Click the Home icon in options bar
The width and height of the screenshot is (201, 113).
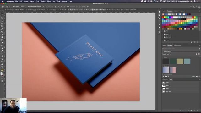(3, 7)
